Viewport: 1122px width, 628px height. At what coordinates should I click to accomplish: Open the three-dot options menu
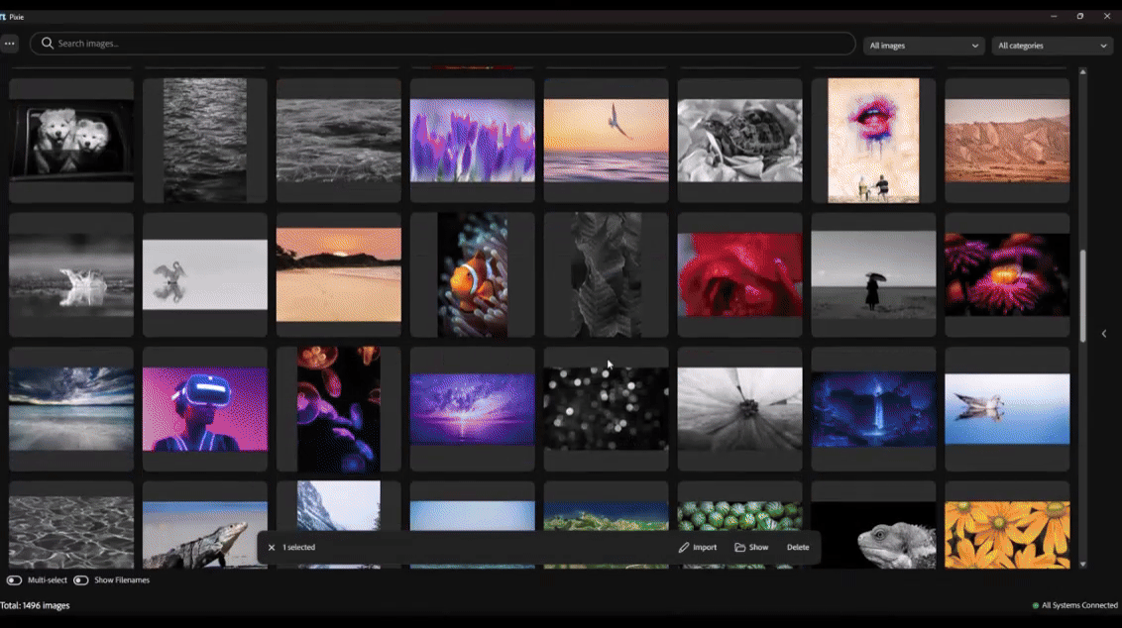point(10,44)
